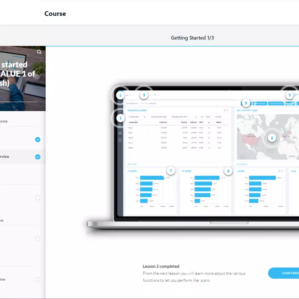This screenshot has width=299, height=299.
Task: Click hotspot 3 beside the search field
Action: [144, 95]
